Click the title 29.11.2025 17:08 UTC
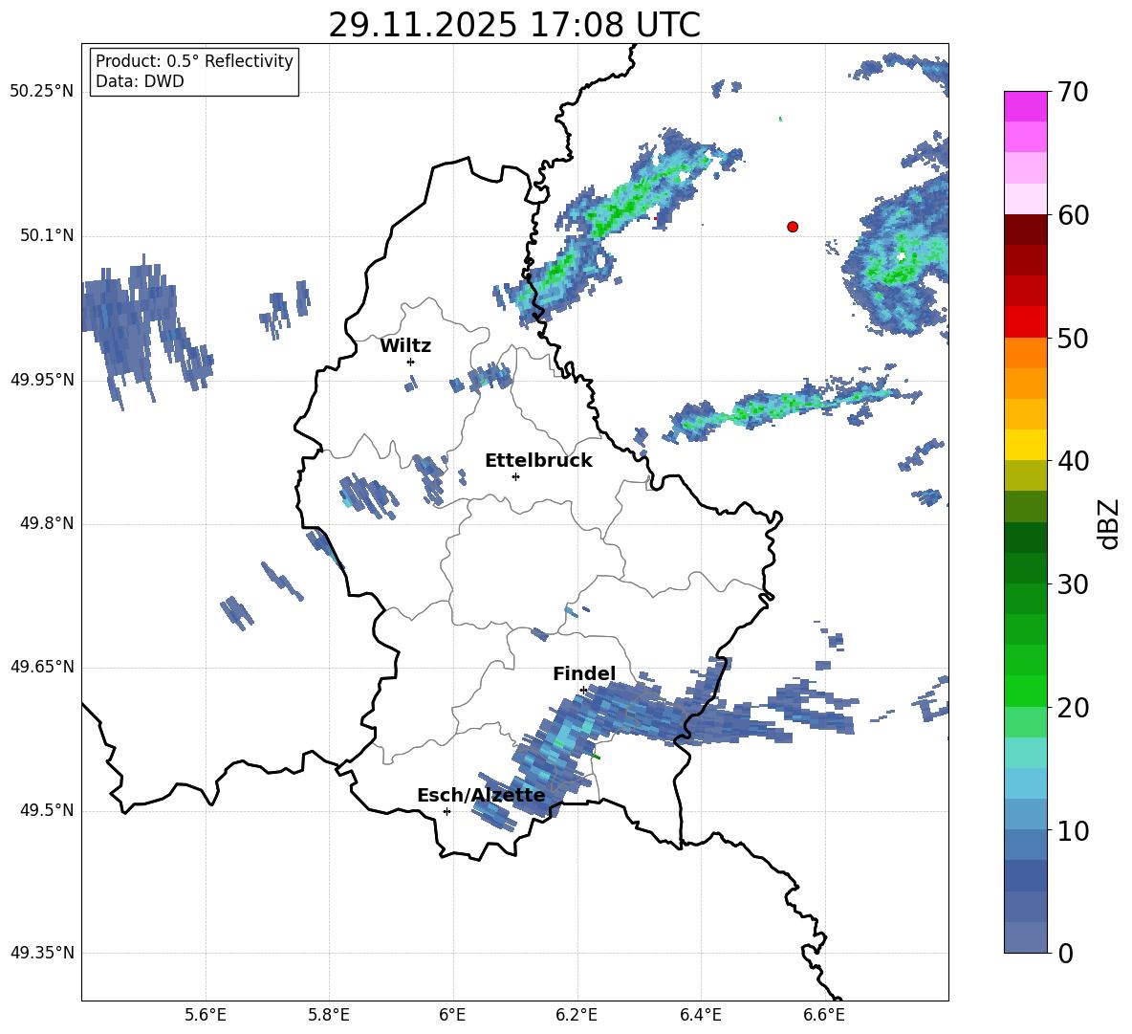Image resolution: width=1132 pixels, height=1034 pixels. [514, 25]
